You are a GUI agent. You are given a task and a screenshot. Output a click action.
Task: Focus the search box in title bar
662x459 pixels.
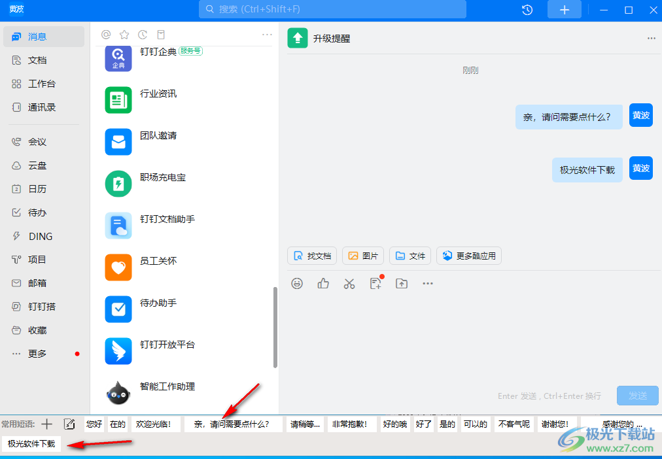pyautogui.click(x=333, y=9)
